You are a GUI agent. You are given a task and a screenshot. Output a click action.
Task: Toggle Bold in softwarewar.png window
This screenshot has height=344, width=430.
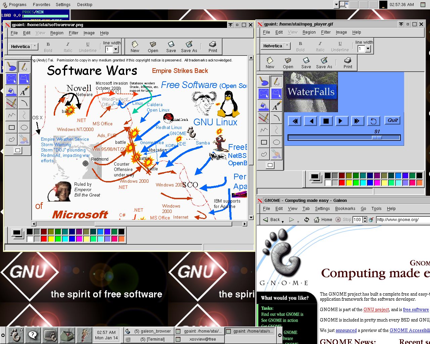[48, 47]
